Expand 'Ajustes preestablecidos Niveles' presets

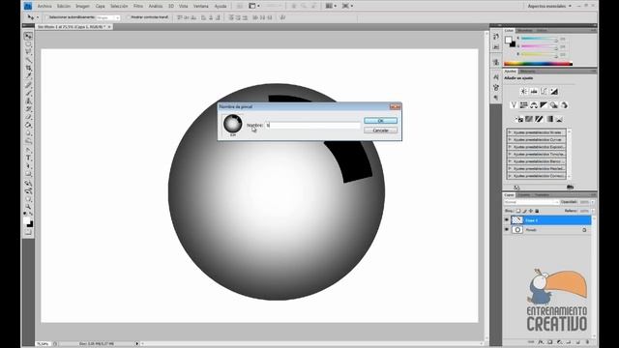(x=510, y=132)
